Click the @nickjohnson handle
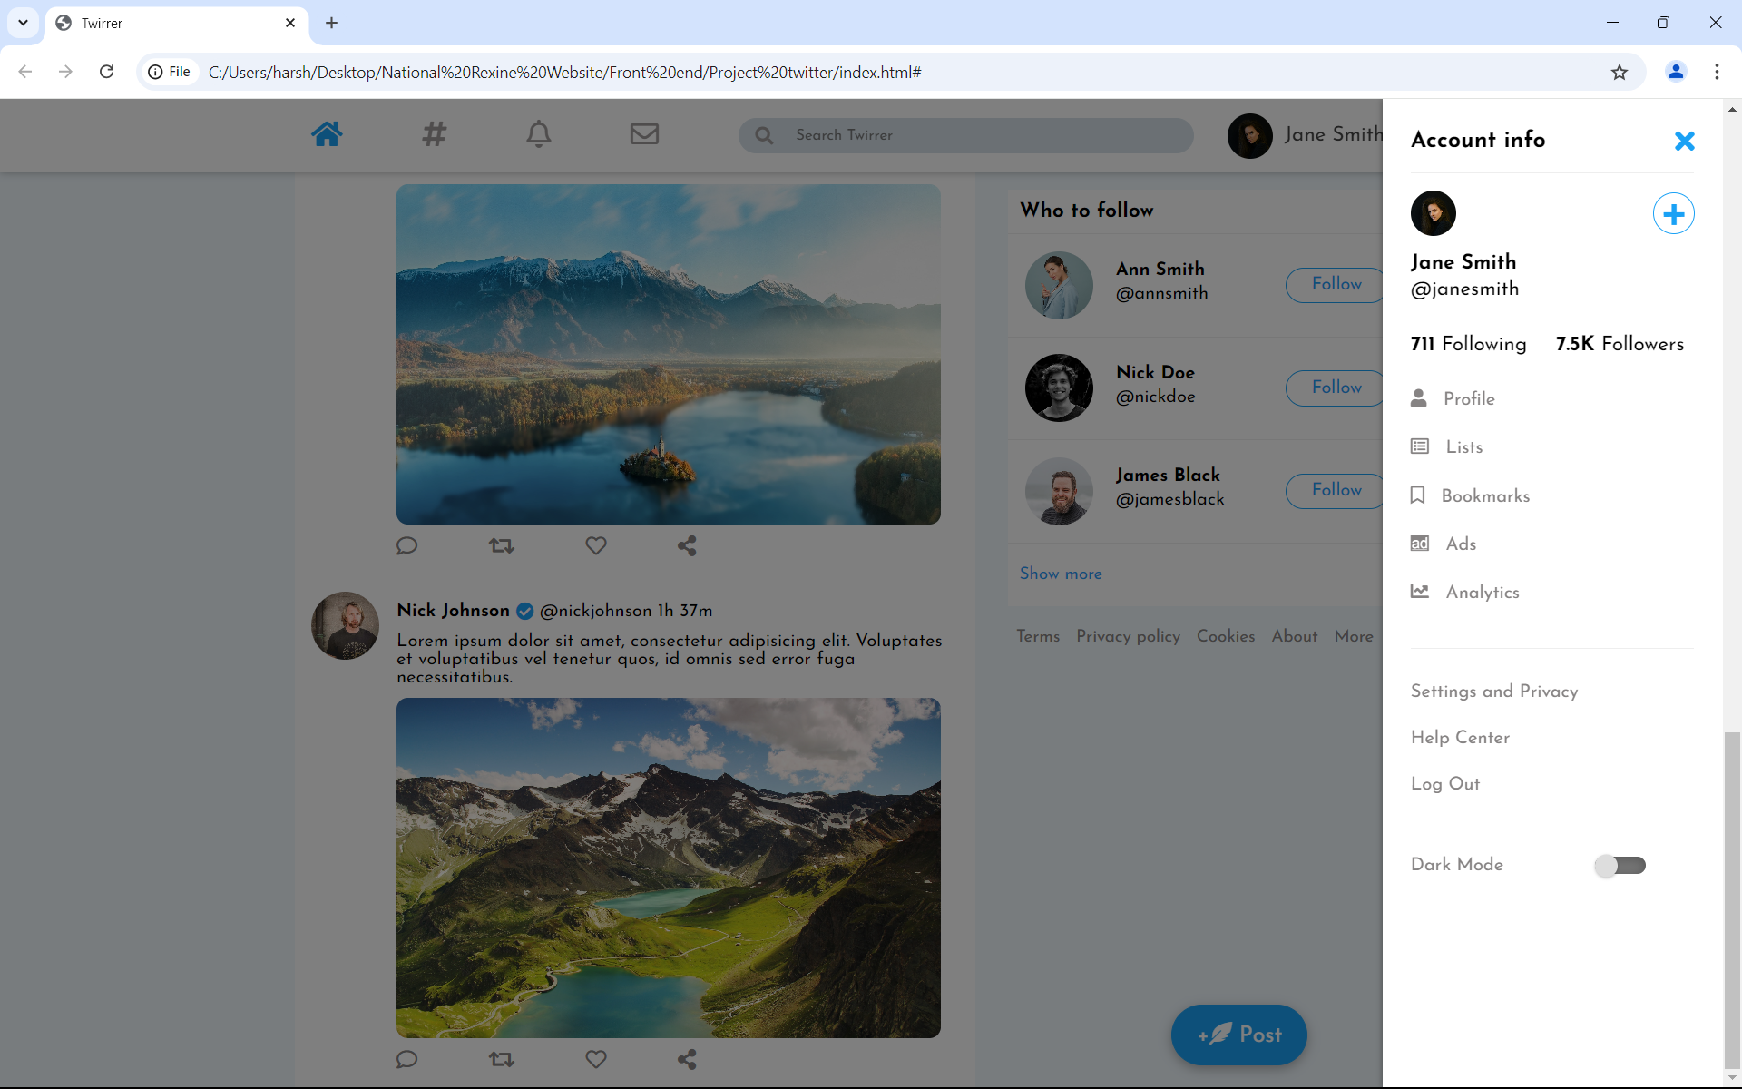The height and width of the screenshot is (1089, 1742). pyautogui.click(x=595, y=611)
